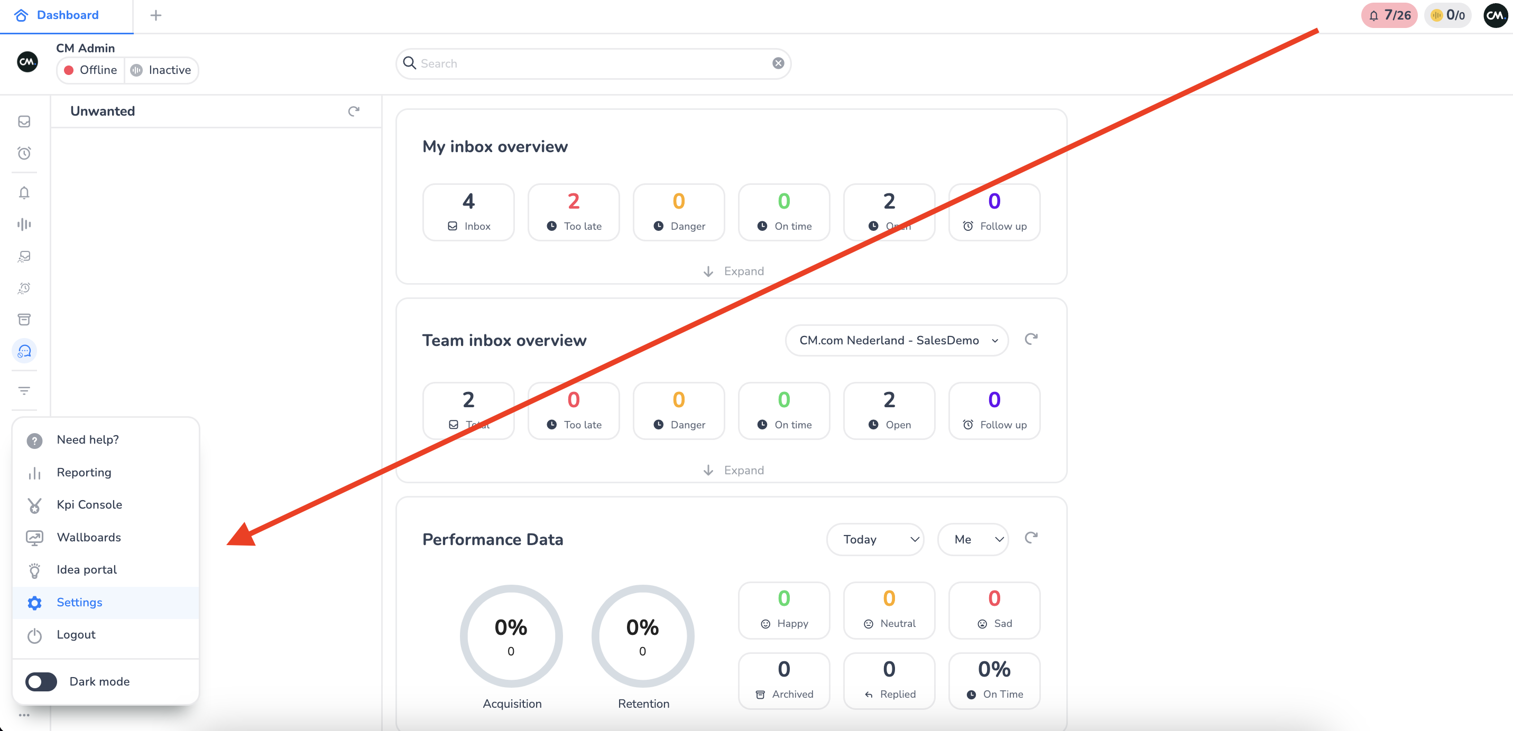Click the filter lines sidebar icon
Image resolution: width=1513 pixels, height=731 pixels.
coord(24,390)
